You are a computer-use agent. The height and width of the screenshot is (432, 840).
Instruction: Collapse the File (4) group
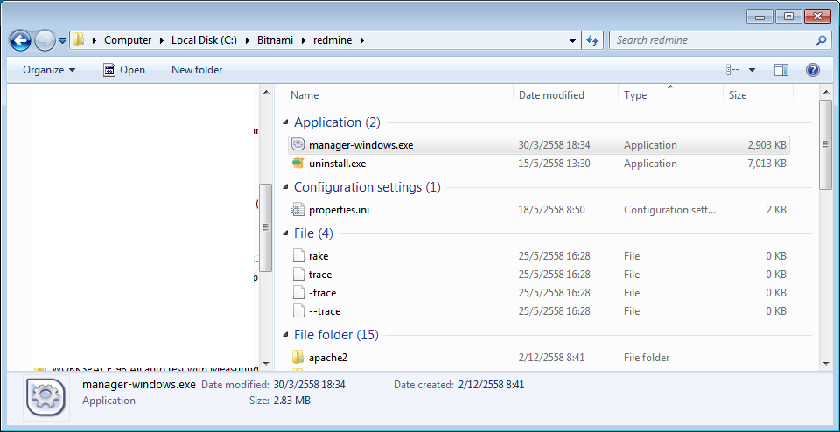pyautogui.click(x=284, y=234)
